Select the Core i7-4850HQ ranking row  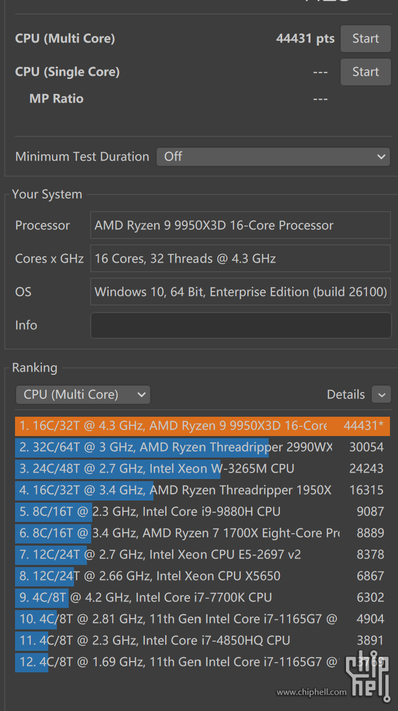(x=202, y=641)
